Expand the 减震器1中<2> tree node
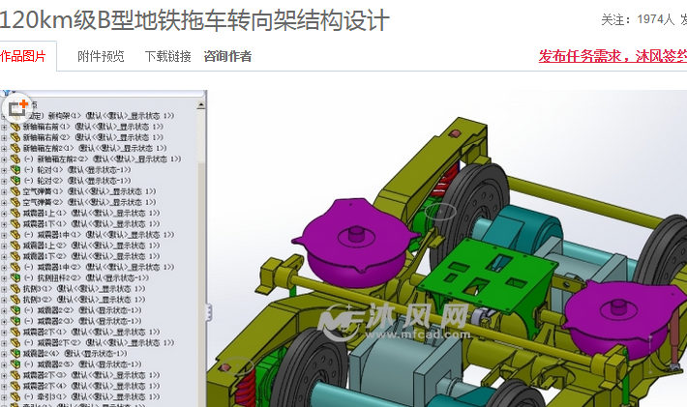 point(4,268)
